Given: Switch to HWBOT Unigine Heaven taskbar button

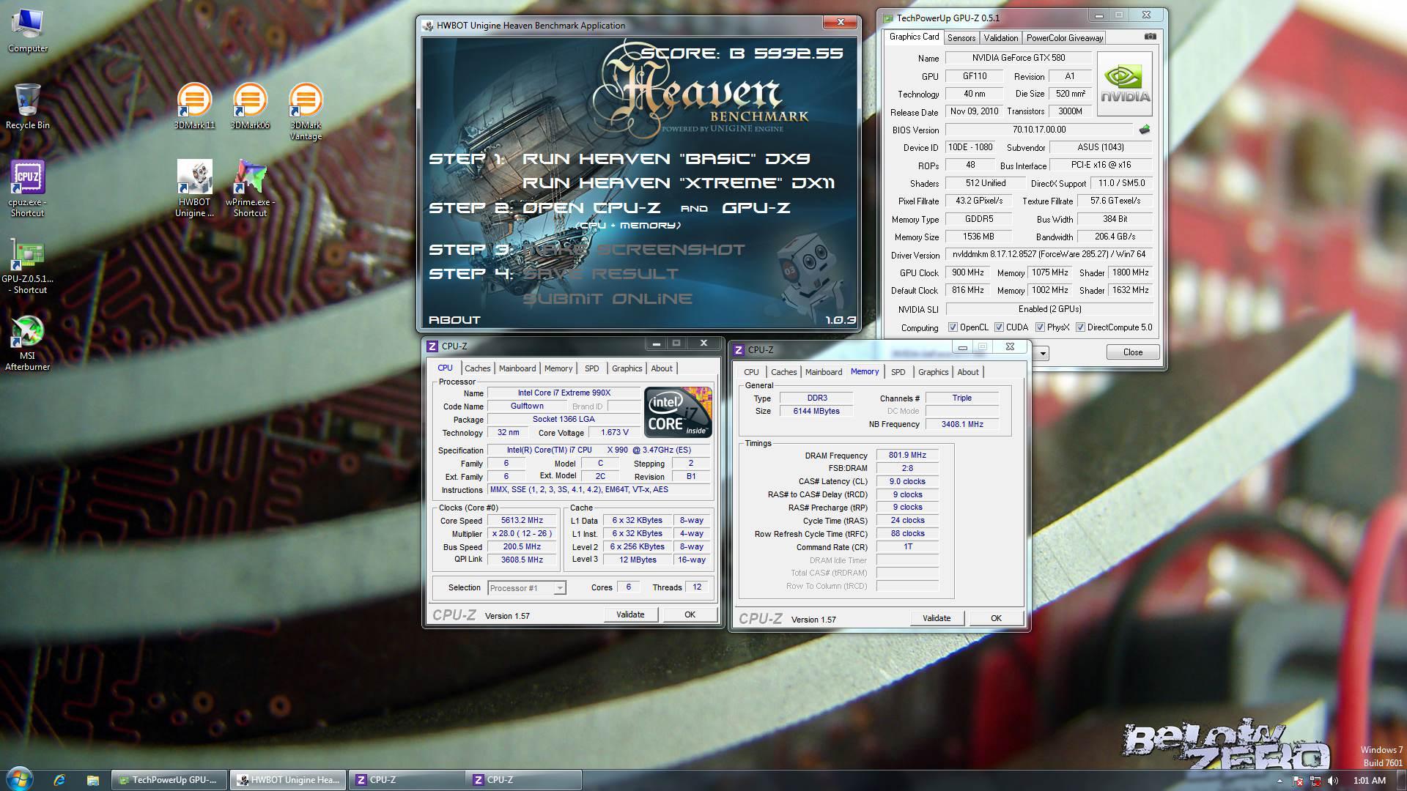Looking at the screenshot, I should click(288, 780).
